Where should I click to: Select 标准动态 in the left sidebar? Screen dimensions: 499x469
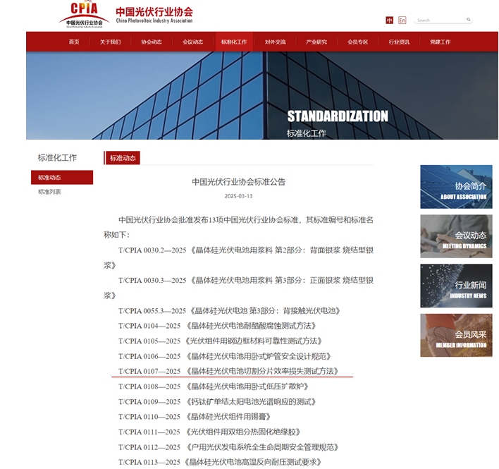coord(62,178)
